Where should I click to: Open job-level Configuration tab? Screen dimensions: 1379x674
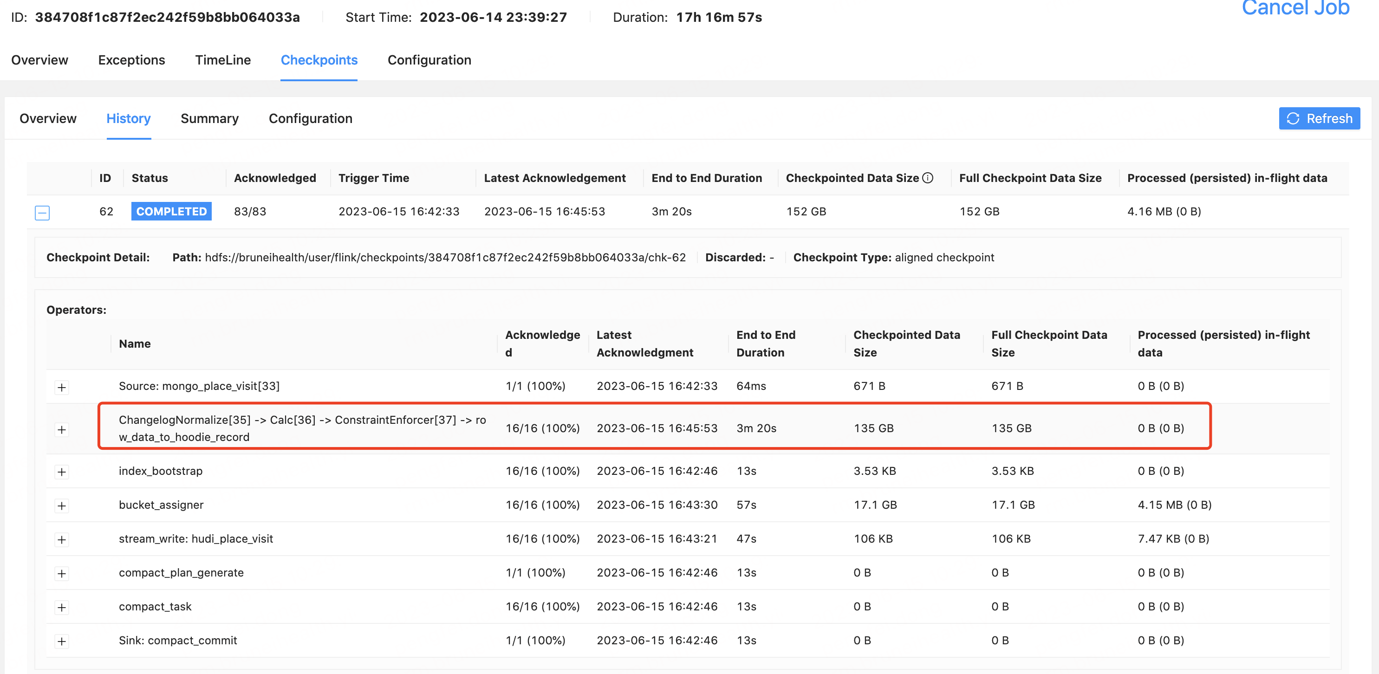tap(429, 60)
